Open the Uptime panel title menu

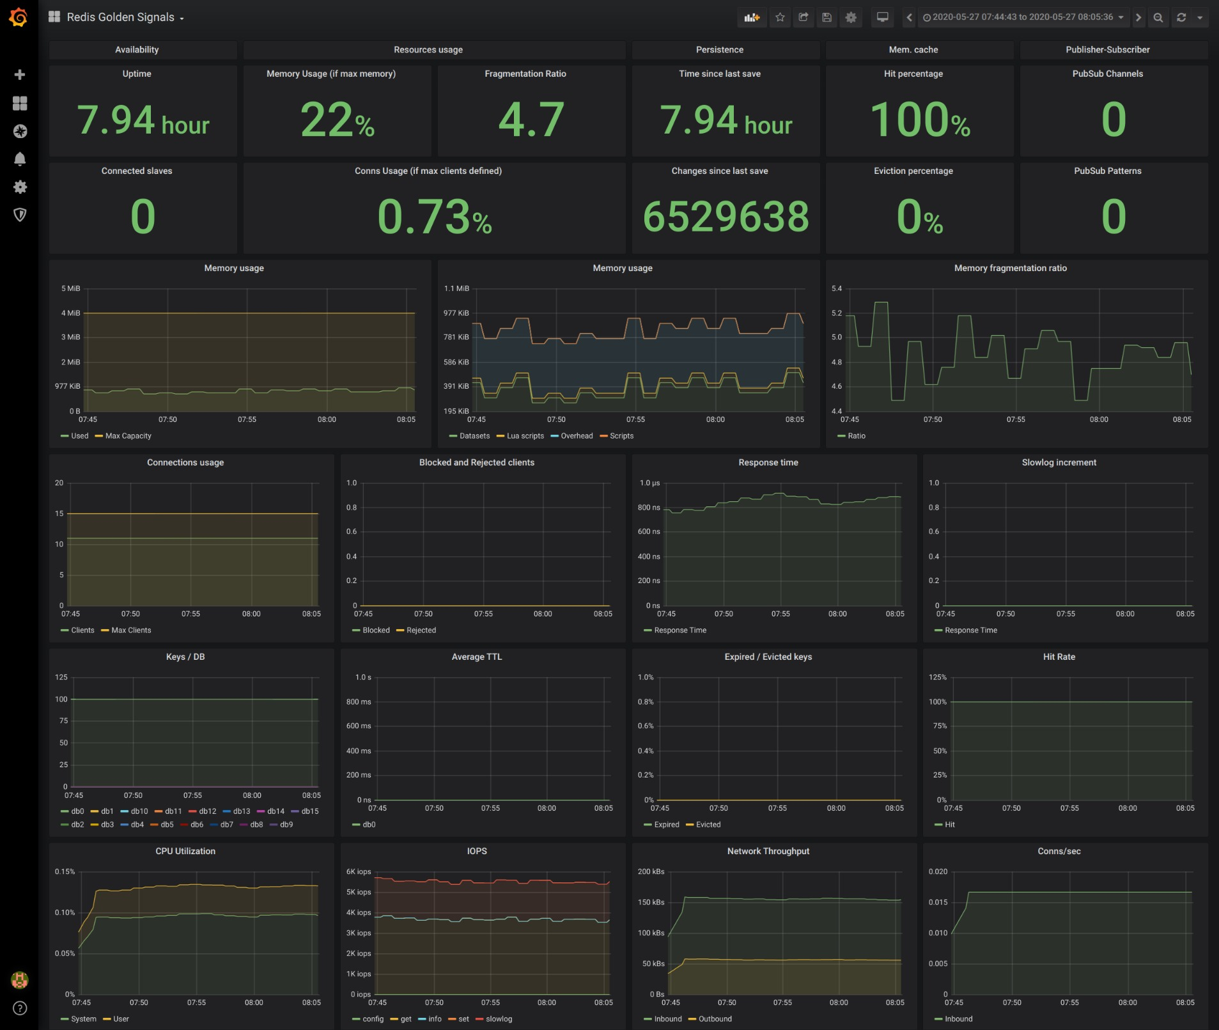pyautogui.click(x=137, y=74)
